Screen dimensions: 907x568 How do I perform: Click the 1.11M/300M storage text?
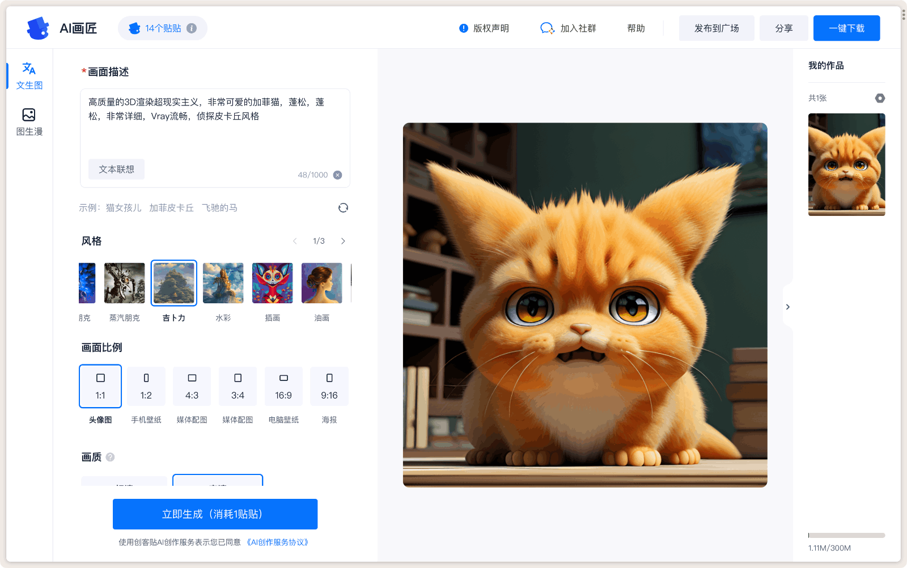pos(829,548)
